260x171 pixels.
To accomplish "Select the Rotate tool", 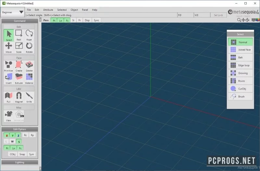I will click(x=29, y=48).
